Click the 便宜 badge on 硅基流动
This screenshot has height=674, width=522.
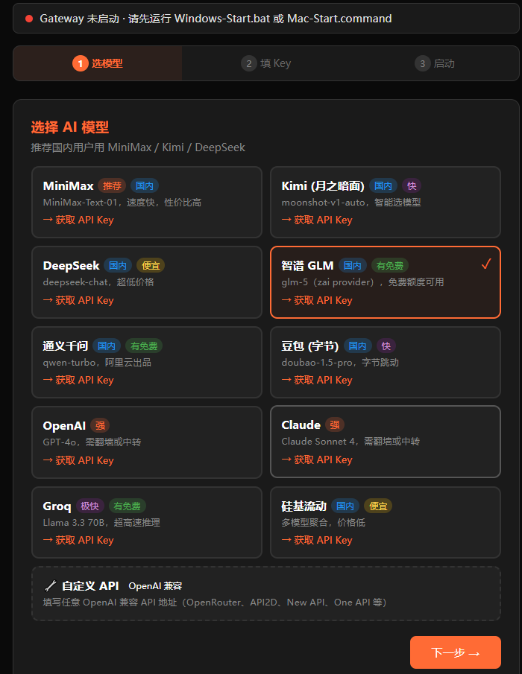click(378, 506)
